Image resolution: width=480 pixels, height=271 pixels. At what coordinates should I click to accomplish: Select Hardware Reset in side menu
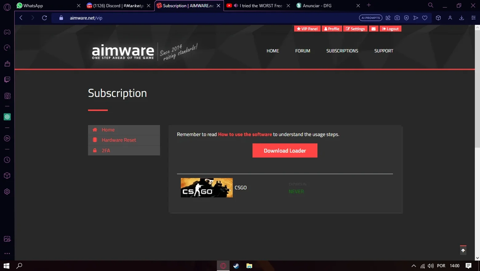click(124, 140)
